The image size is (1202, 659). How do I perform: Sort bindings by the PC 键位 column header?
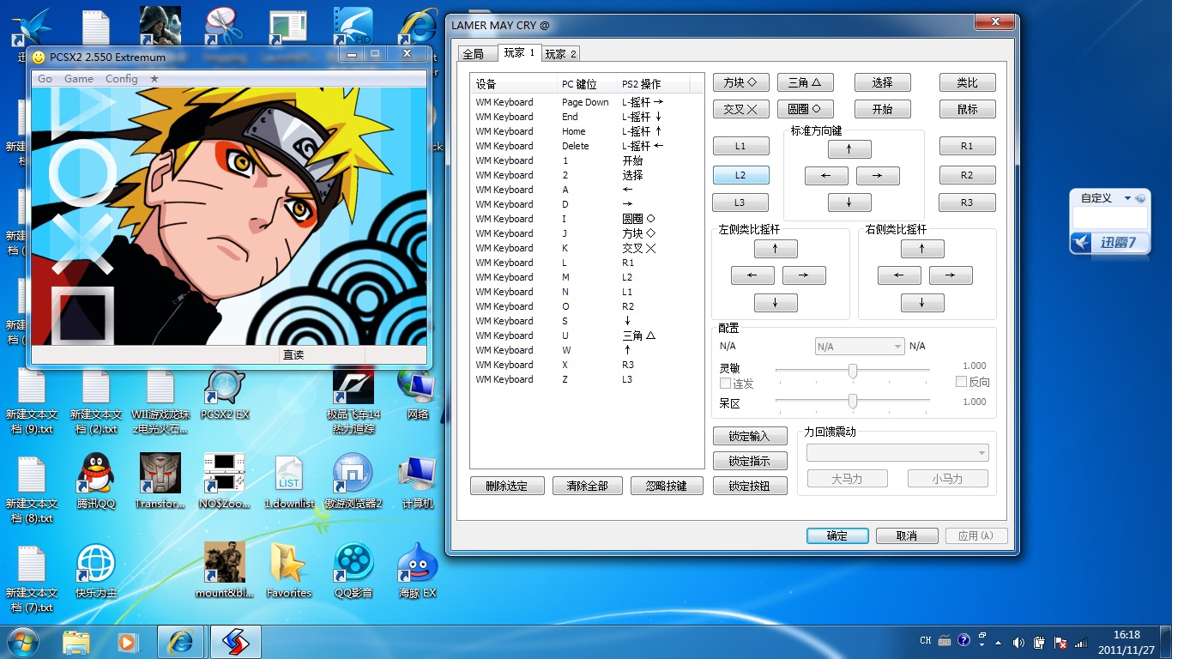[x=587, y=84]
